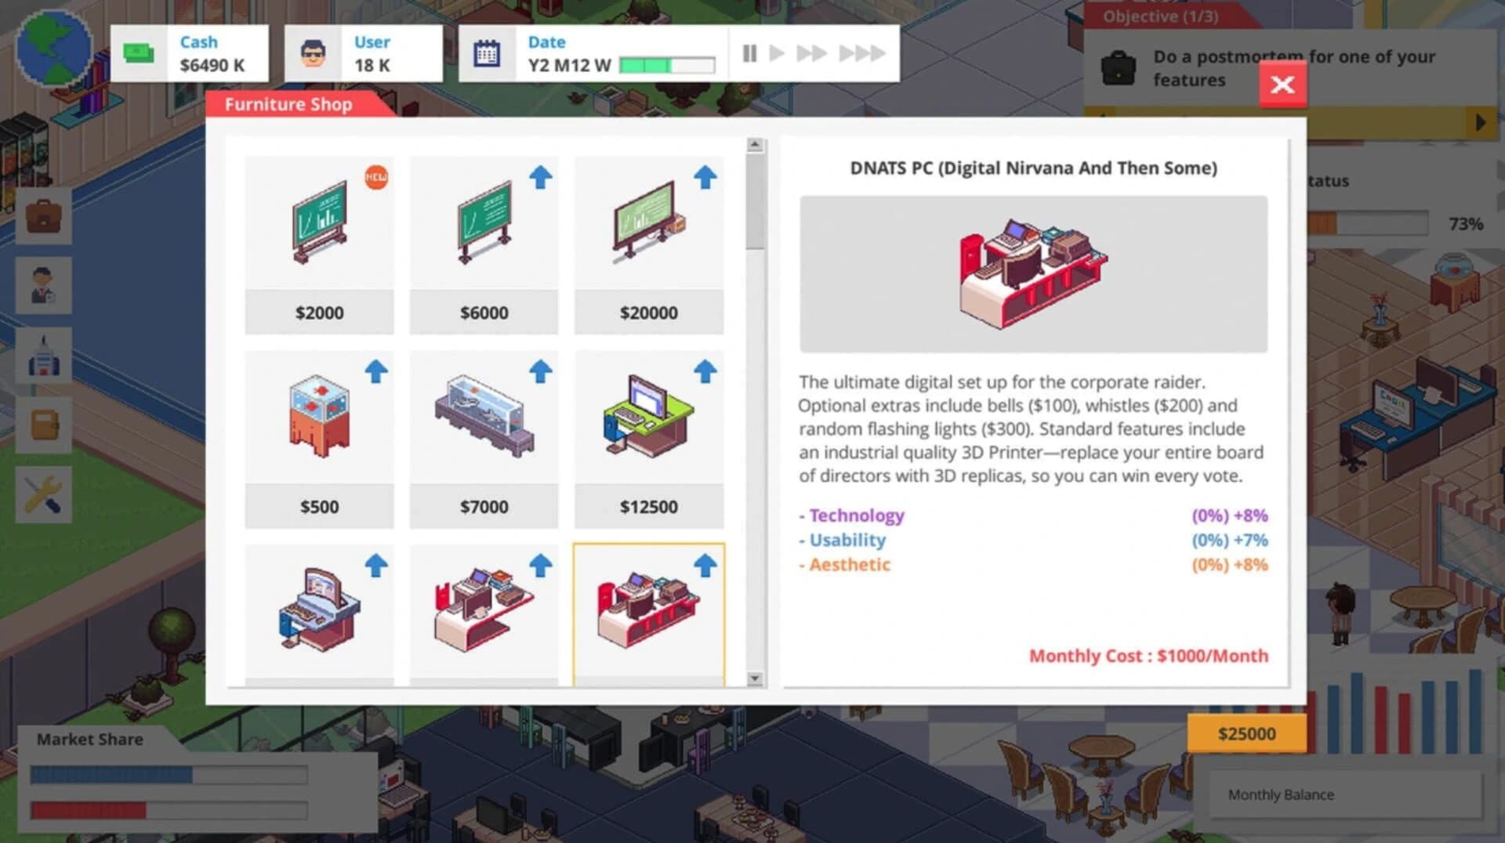This screenshot has height=843, width=1505.
Task: Click the cash money icon near $6490 K
Action: point(138,53)
